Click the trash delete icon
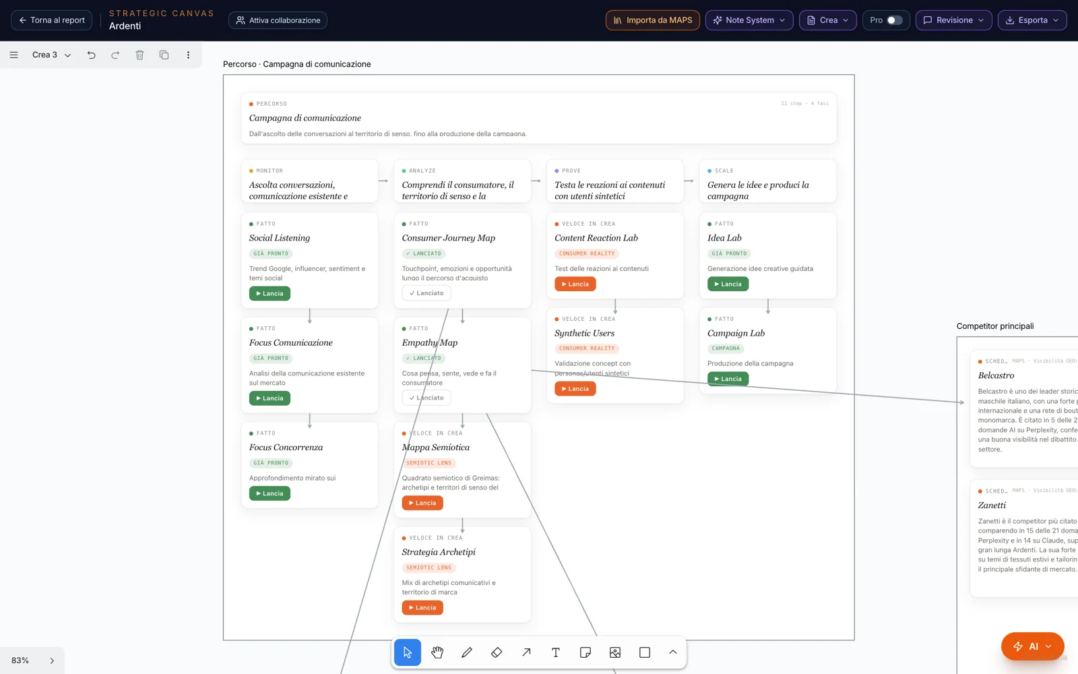The height and width of the screenshot is (674, 1078). click(x=139, y=55)
